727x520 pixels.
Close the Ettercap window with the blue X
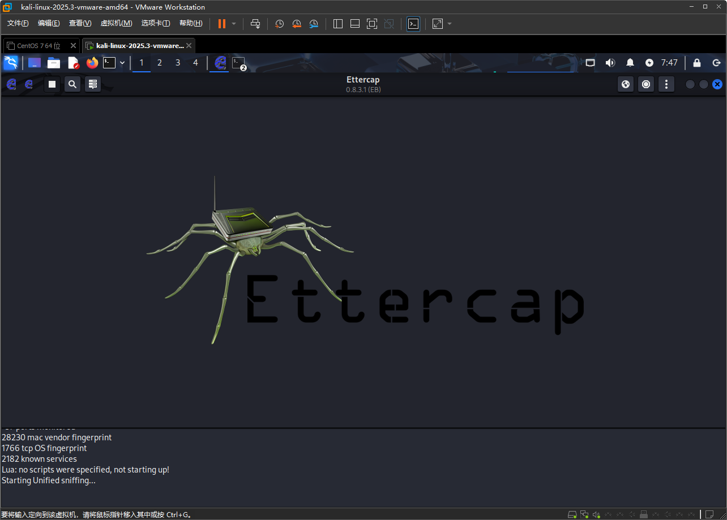pyautogui.click(x=717, y=84)
